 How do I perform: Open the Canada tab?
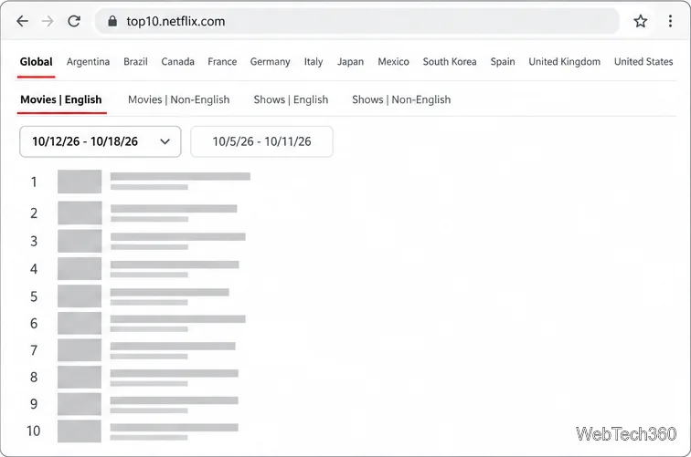tap(177, 62)
